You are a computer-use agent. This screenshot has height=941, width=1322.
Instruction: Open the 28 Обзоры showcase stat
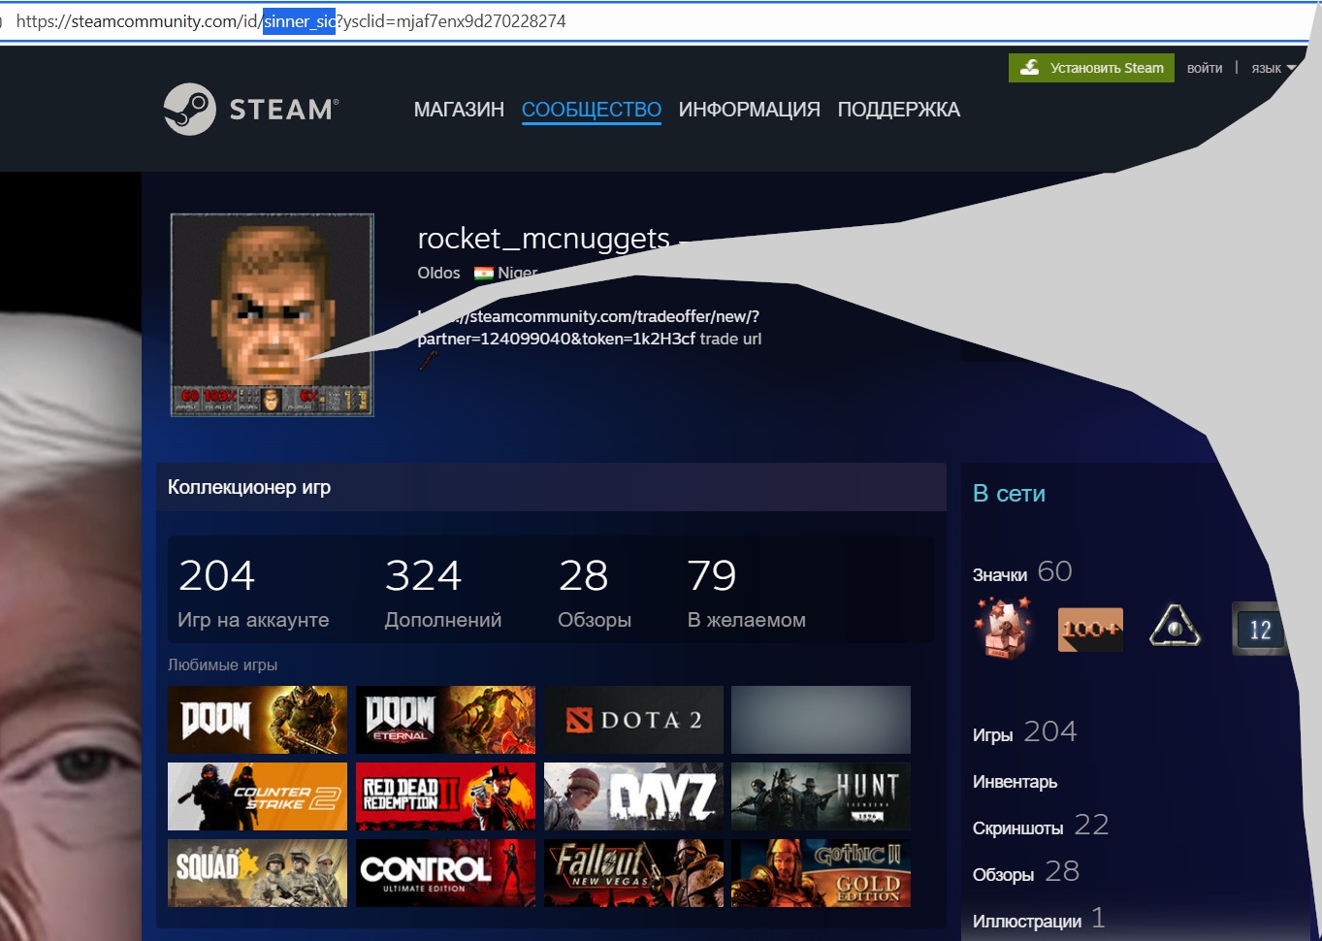point(595,592)
